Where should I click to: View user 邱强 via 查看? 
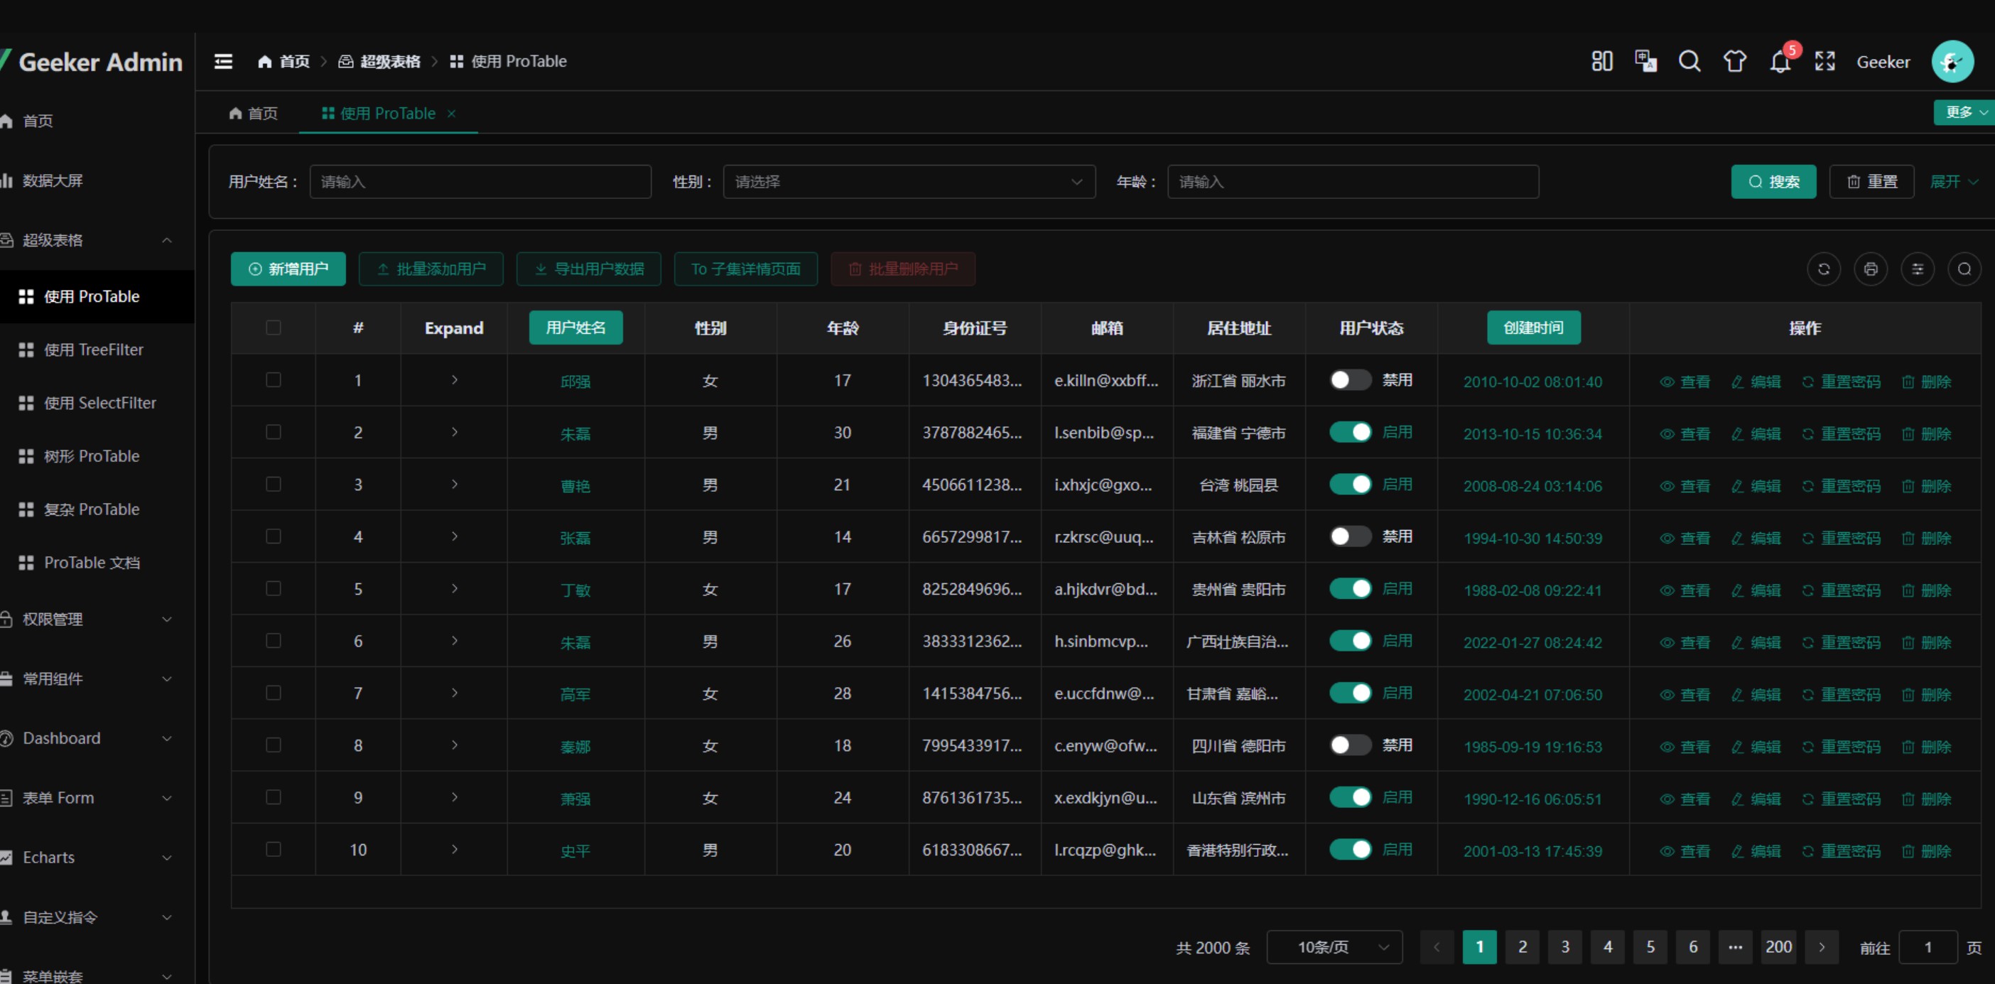1685,382
